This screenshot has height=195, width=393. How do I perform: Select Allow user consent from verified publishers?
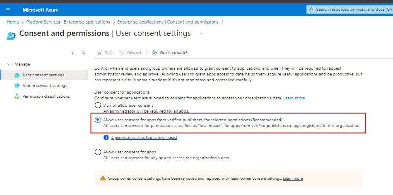tap(98, 120)
